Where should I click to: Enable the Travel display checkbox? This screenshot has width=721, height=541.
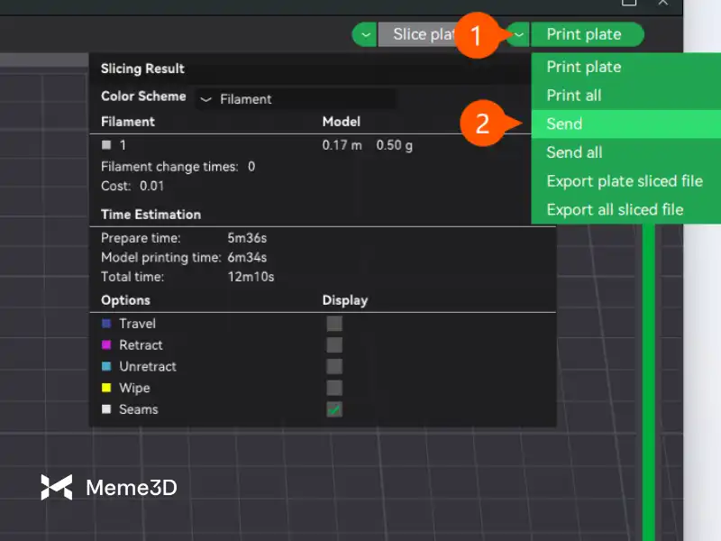click(334, 324)
